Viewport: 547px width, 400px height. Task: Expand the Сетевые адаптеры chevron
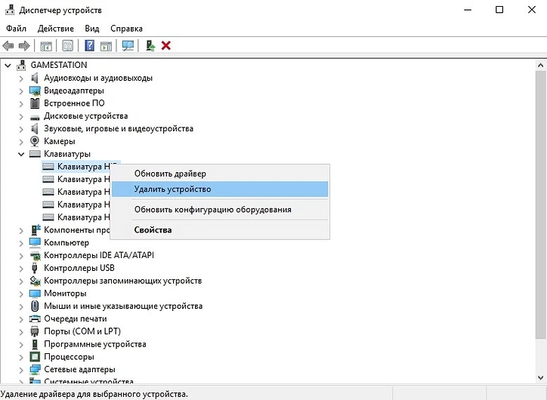(21, 370)
